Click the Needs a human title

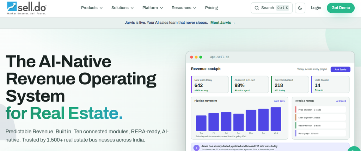[305, 101]
